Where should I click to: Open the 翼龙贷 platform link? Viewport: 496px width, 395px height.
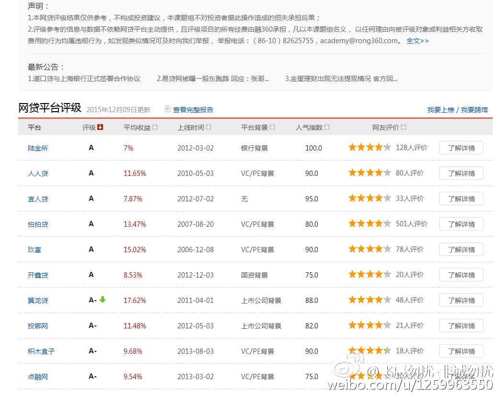click(38, 301)
